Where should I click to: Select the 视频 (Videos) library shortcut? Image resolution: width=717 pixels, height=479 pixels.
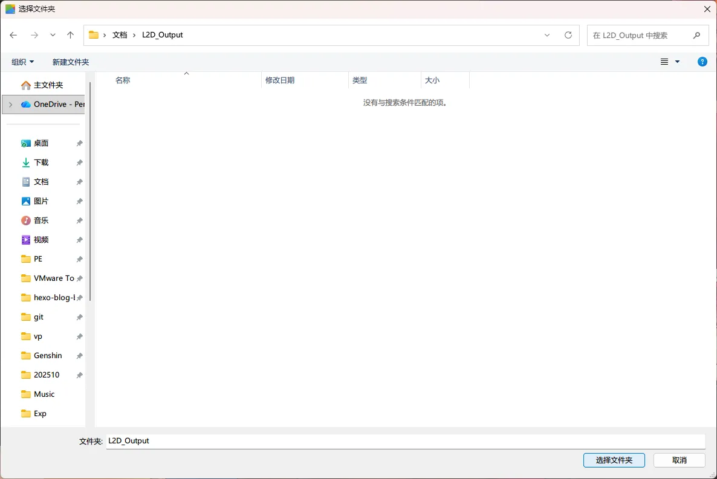[41, 240]
